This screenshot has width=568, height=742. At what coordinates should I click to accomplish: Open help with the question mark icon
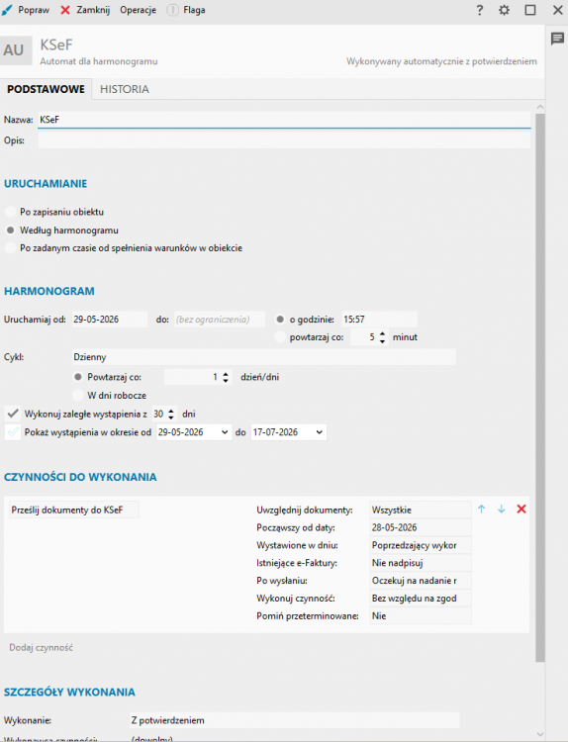point(480,10)
